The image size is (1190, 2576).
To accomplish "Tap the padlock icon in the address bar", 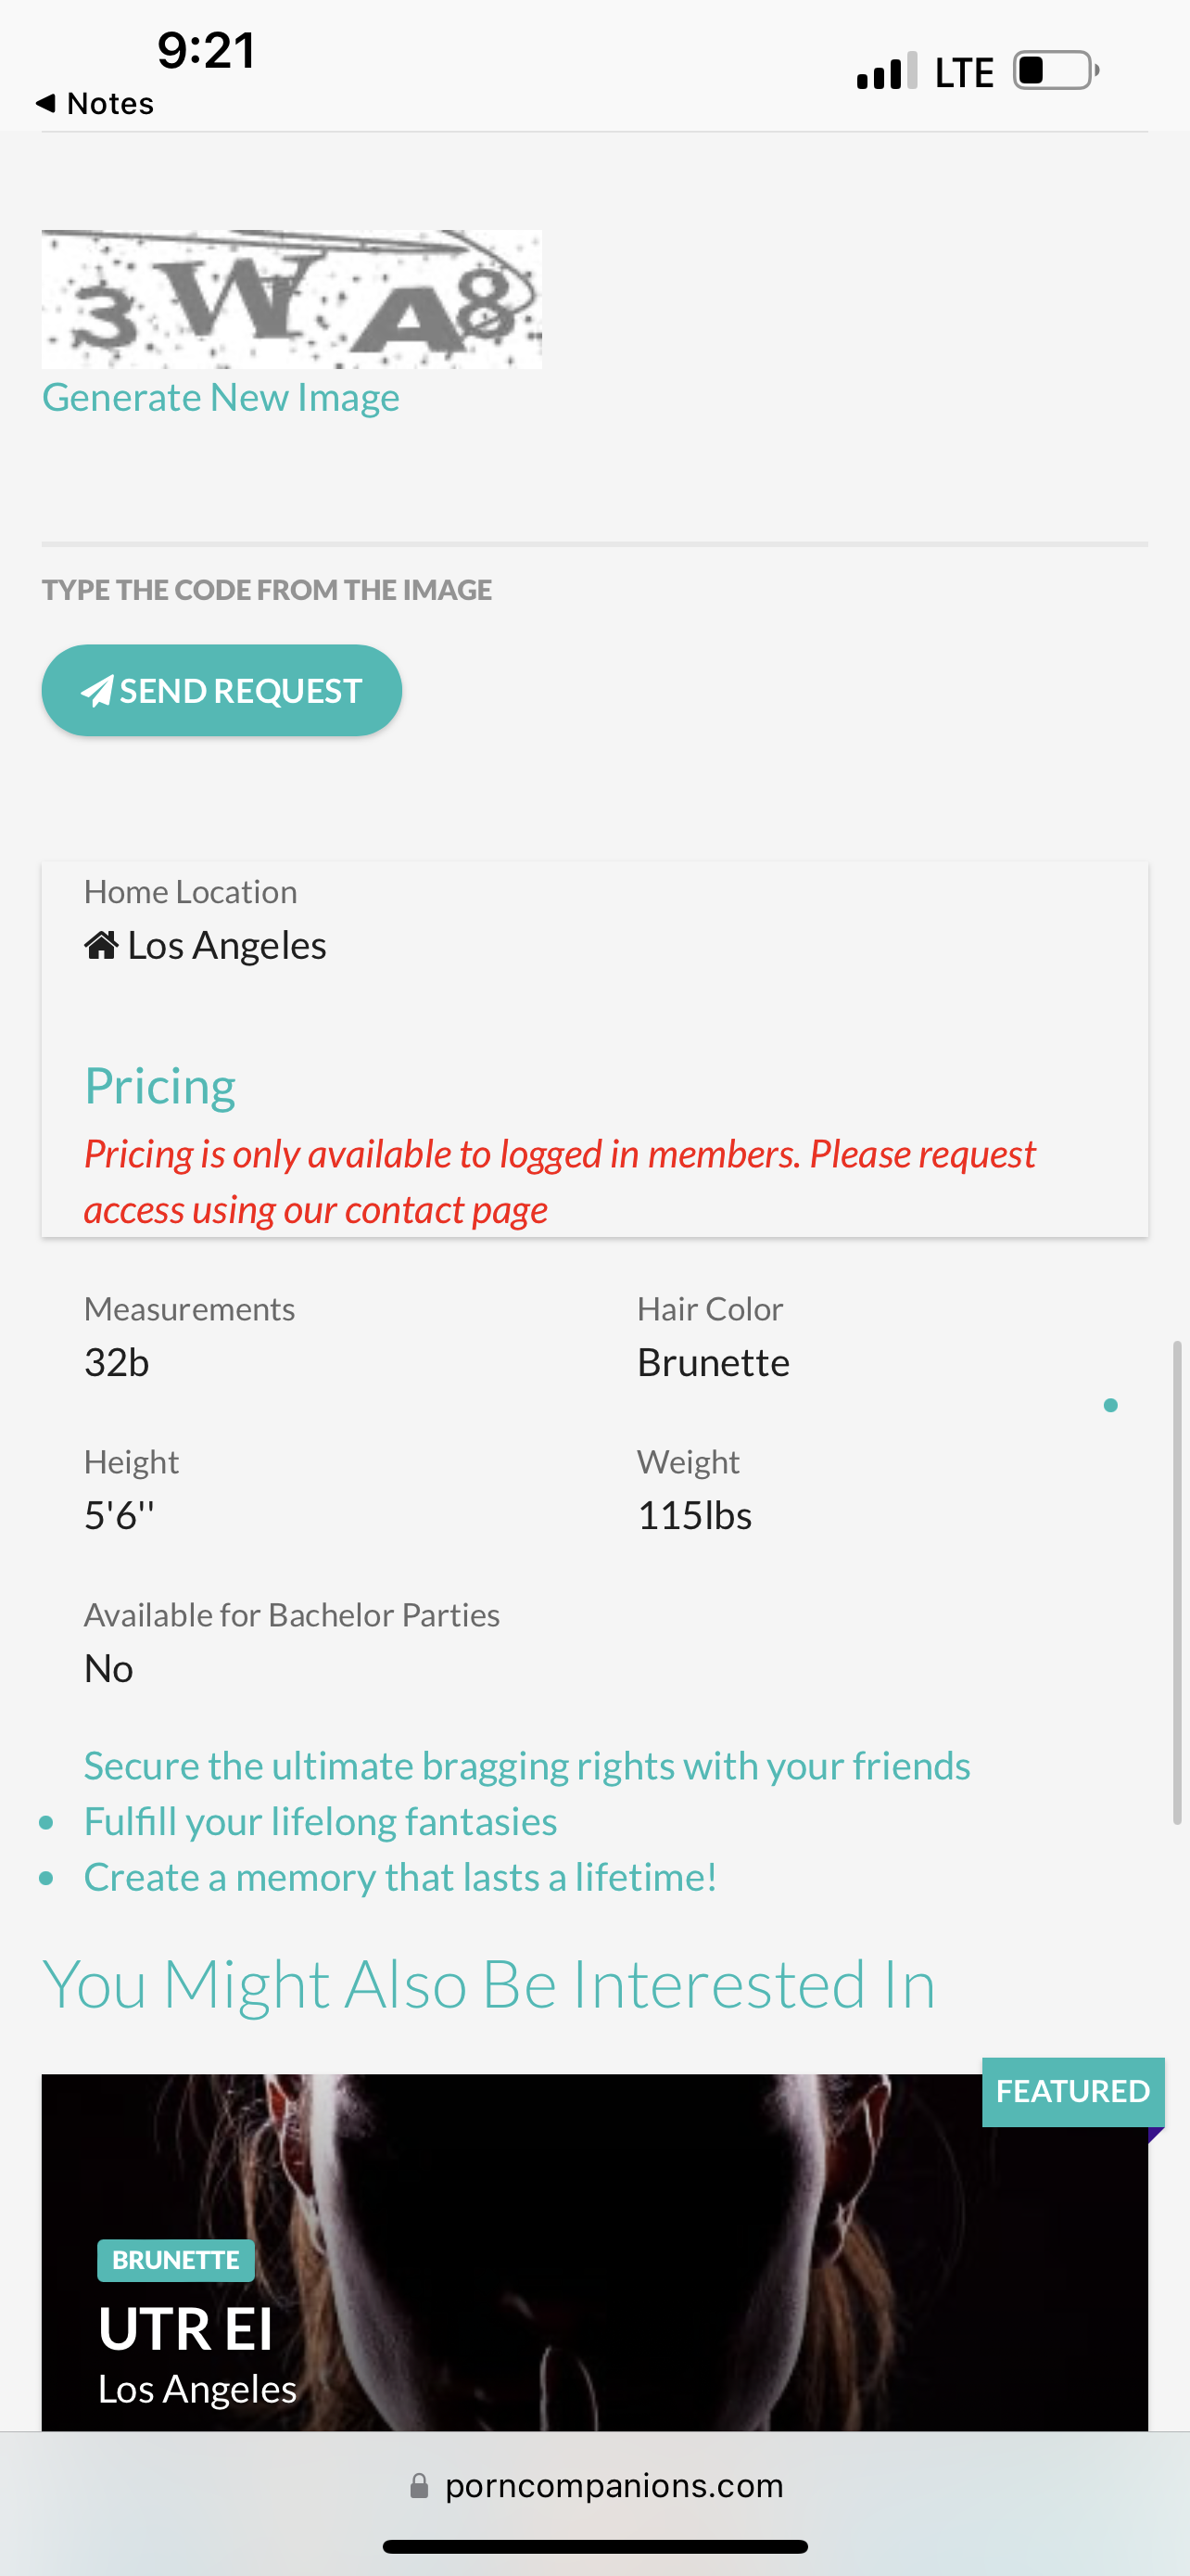I will point(420,2486).
